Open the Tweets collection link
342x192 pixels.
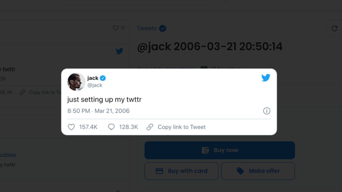click(x=147, y=28)
